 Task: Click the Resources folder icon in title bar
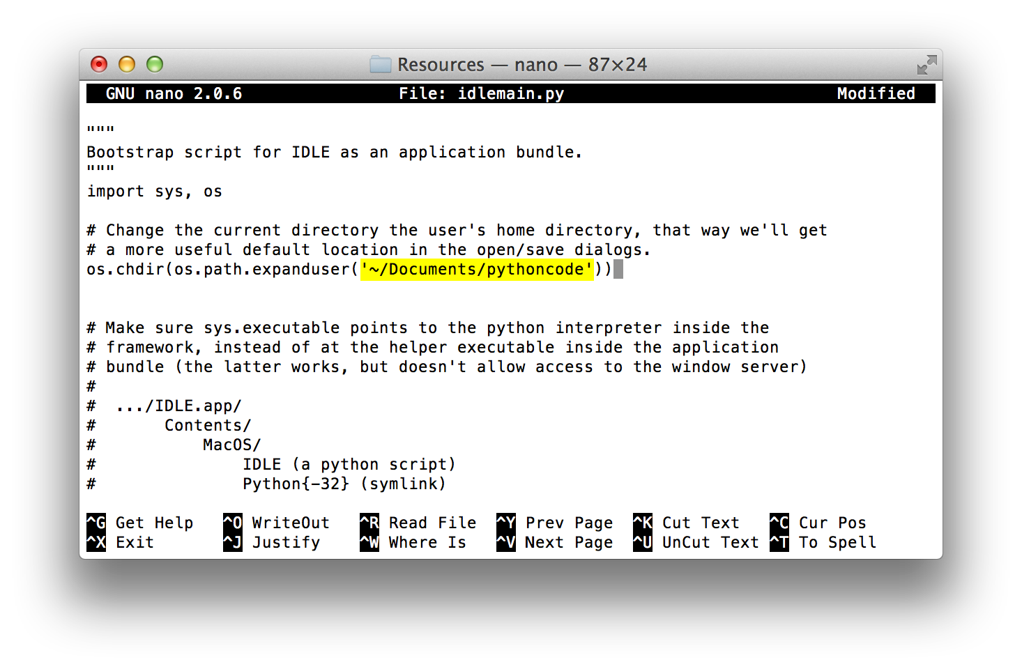[381, 64]
